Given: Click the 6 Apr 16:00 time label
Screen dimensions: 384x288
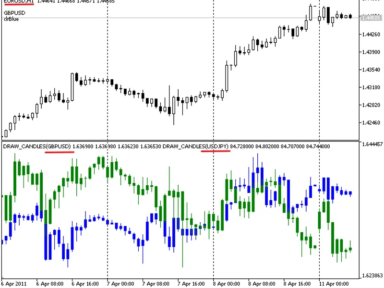Looking at the screenshot, I should tap(85, 284).
